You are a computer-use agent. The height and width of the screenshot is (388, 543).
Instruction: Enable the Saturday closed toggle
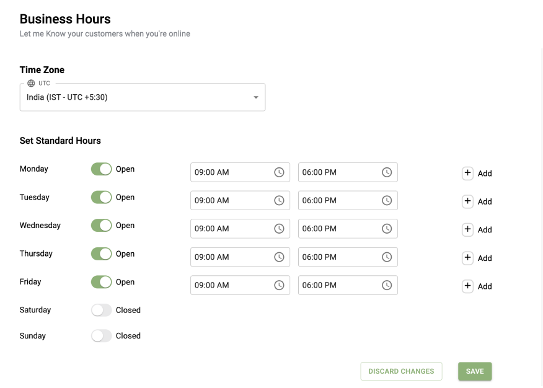[101, 310]
